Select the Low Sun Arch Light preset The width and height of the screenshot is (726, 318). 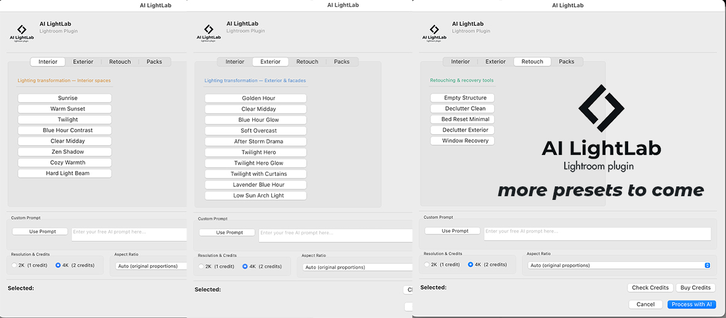[255, 196]
